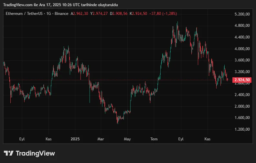Viewport: 256px width, 163px height.
Task: Click the 4.000,00 price axis label
Action: click(242, 49)
